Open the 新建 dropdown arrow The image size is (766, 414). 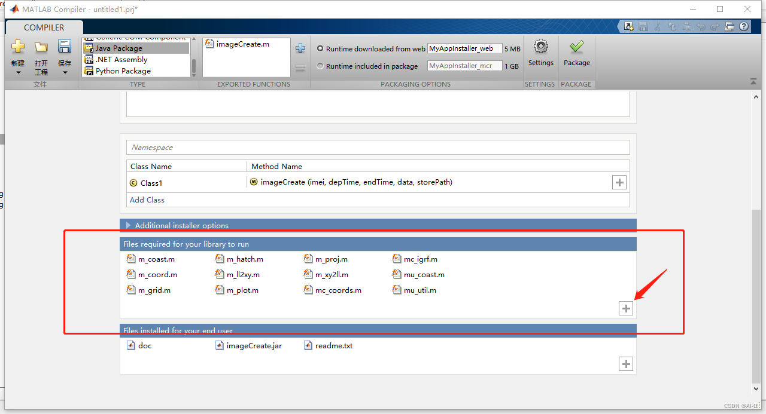click(18, 72)
